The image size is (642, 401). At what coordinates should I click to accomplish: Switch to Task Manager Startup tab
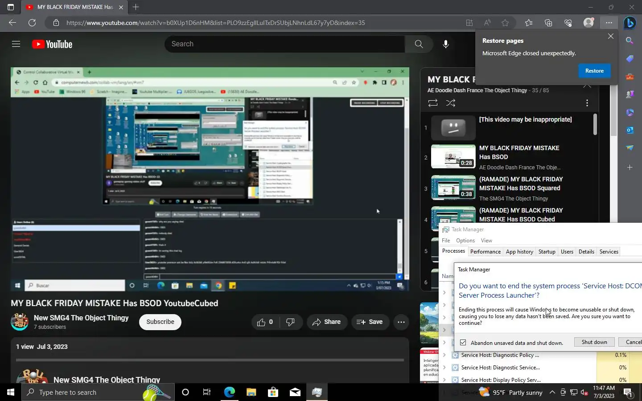(547, 252)
